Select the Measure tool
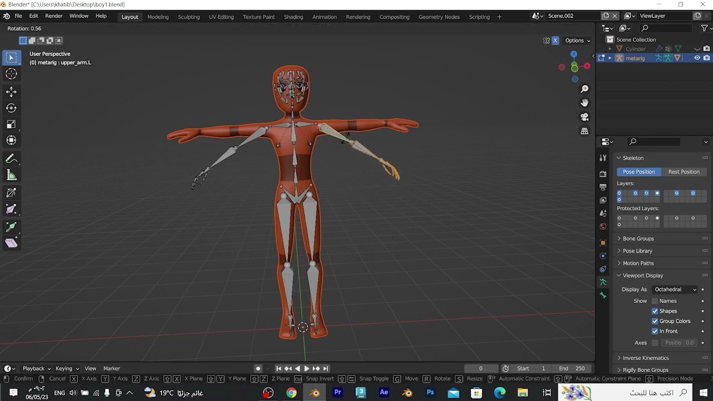The height and width of the screenshot is (401, 713). coord(11,175)
